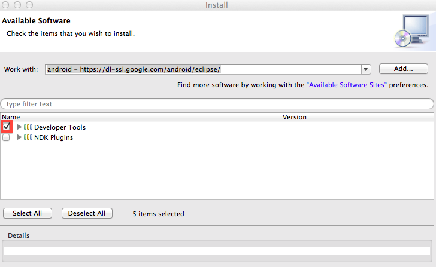Viewport: 436px width, 267px height.
Task: Select the NDK Plugins row label
Action: pos(54,137)
